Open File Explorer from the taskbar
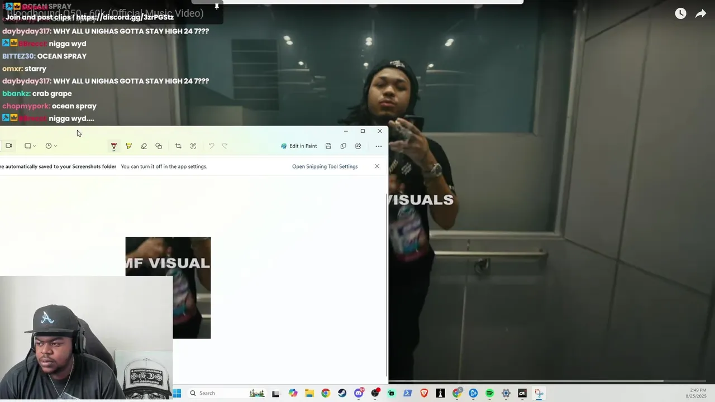This screenshot has height=402, width=715. (309, 393)
